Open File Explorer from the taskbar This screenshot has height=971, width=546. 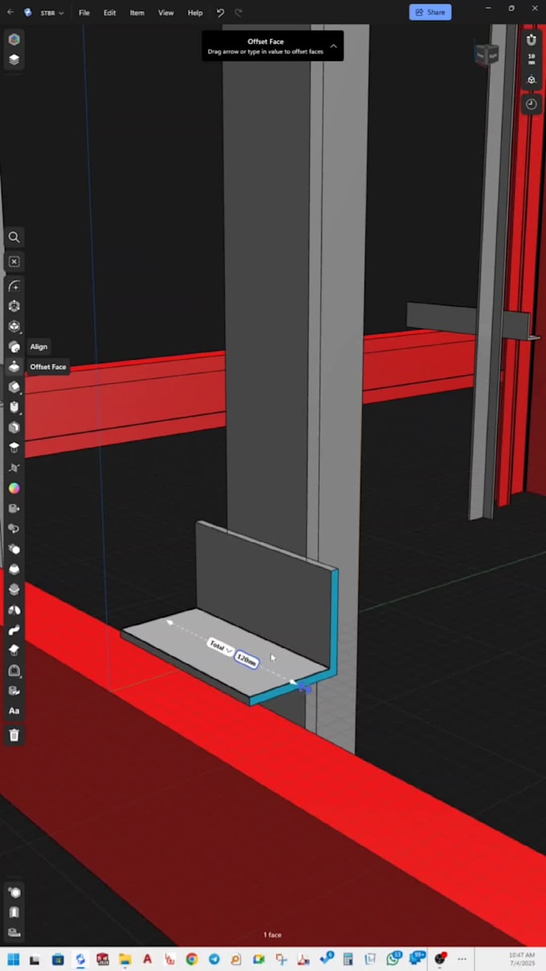[124, 959]
